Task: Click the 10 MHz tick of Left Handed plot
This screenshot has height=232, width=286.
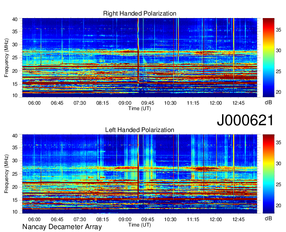Action: click(15, 212)
